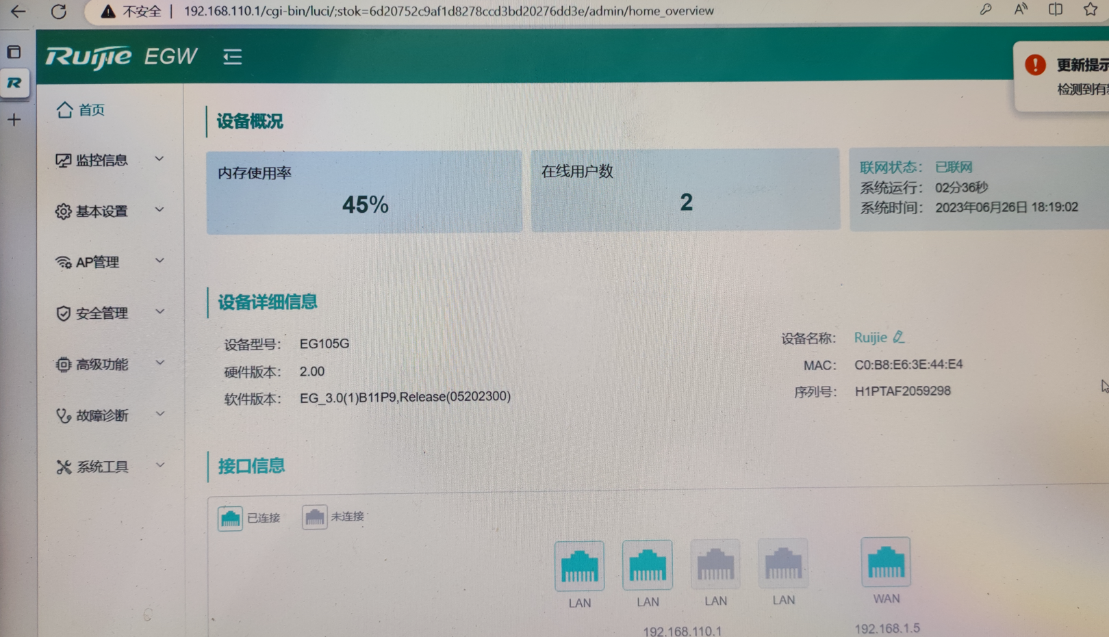Reload the page with the refresh icon
The image size is (1109, 637).
pyautogui.click(x=59, y=11)
